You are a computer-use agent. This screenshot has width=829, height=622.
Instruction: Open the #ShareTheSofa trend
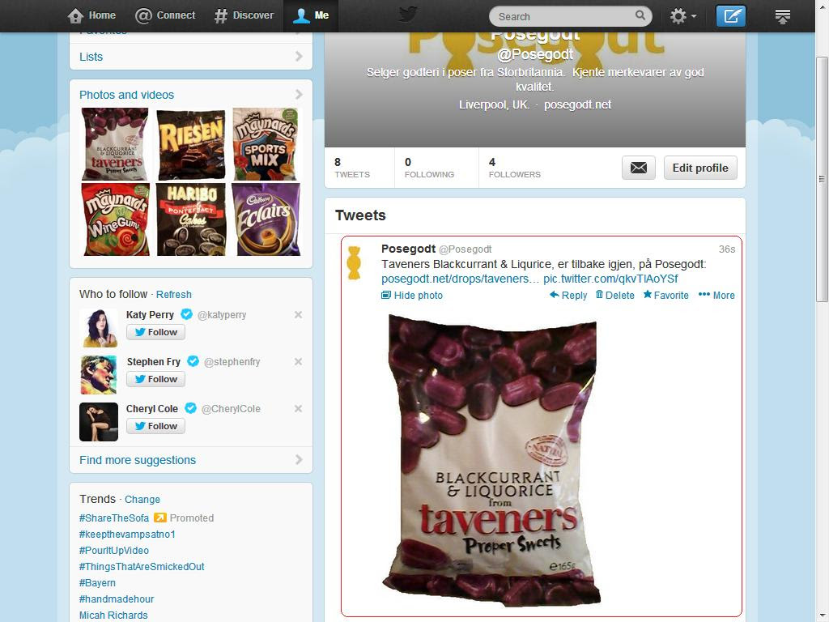(x=113, y=518)
